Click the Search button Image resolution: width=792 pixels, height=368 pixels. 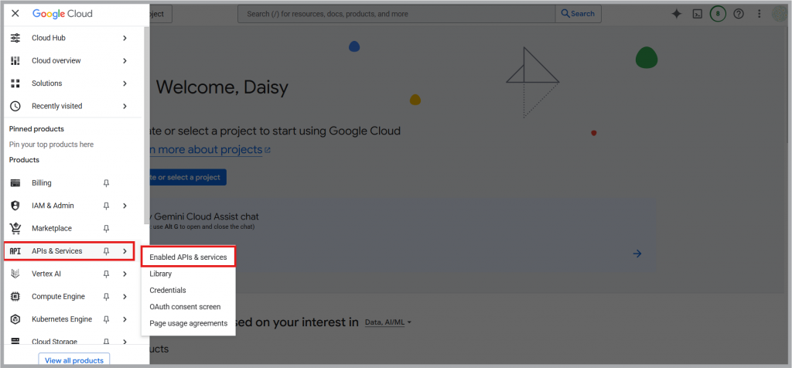[578, 14]
